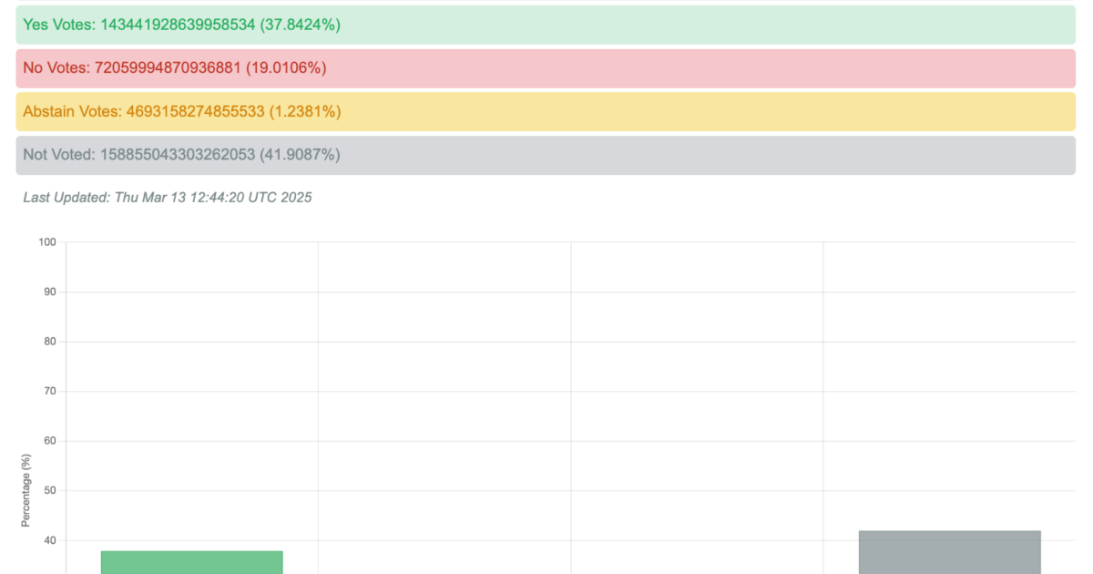Click the 70 y-axis tick label
The height and width of the screenshot is (574, 1093).
point(50,391)
